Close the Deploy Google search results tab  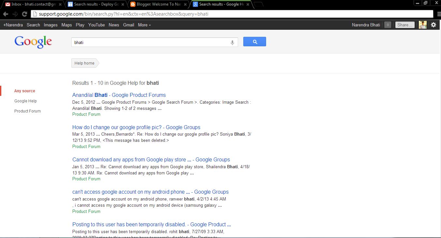(x=123, y=5)
